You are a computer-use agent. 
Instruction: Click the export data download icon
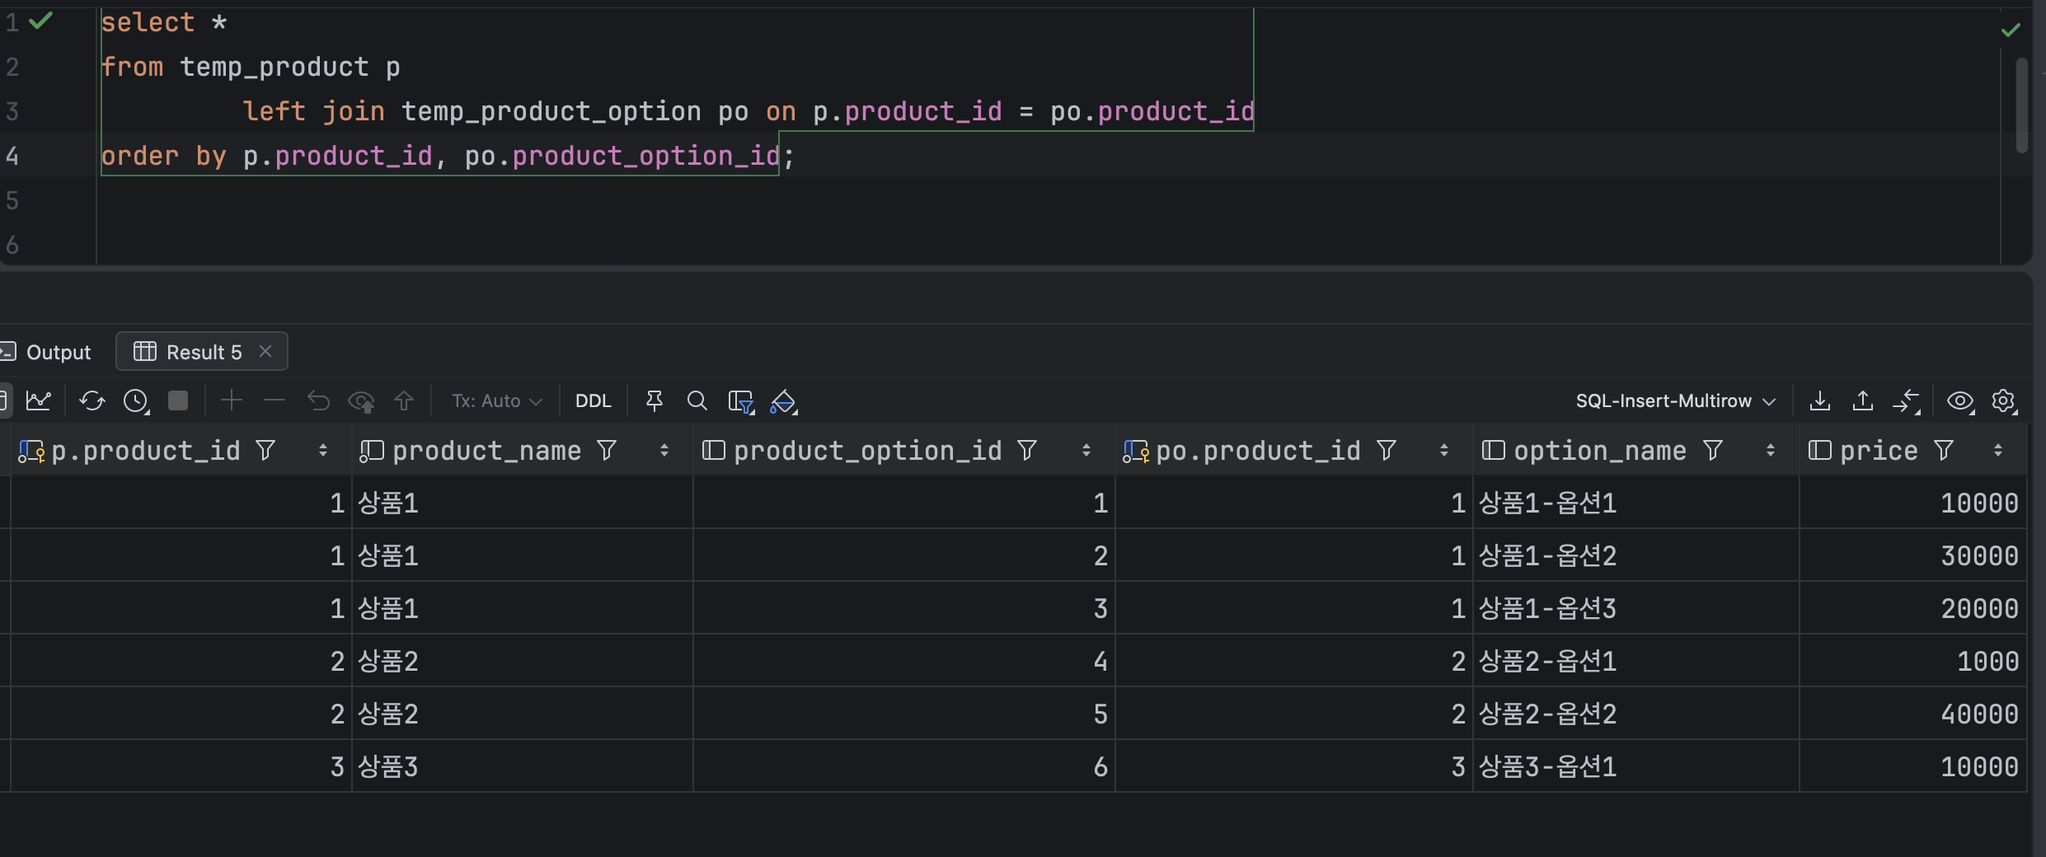pos(1819,401)
